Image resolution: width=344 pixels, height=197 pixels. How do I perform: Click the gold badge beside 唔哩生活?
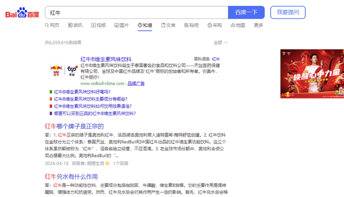107,163
